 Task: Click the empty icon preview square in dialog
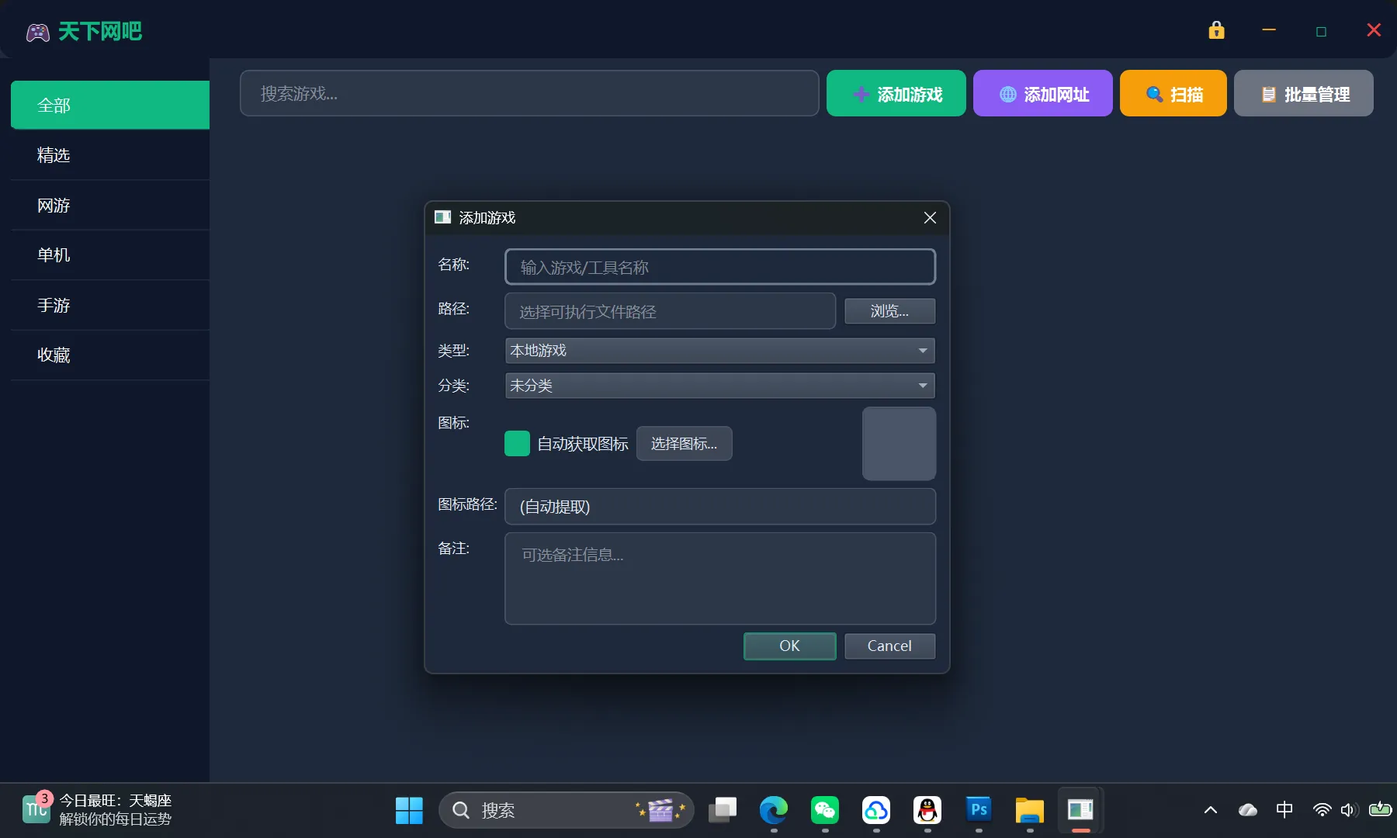point(899,443)
